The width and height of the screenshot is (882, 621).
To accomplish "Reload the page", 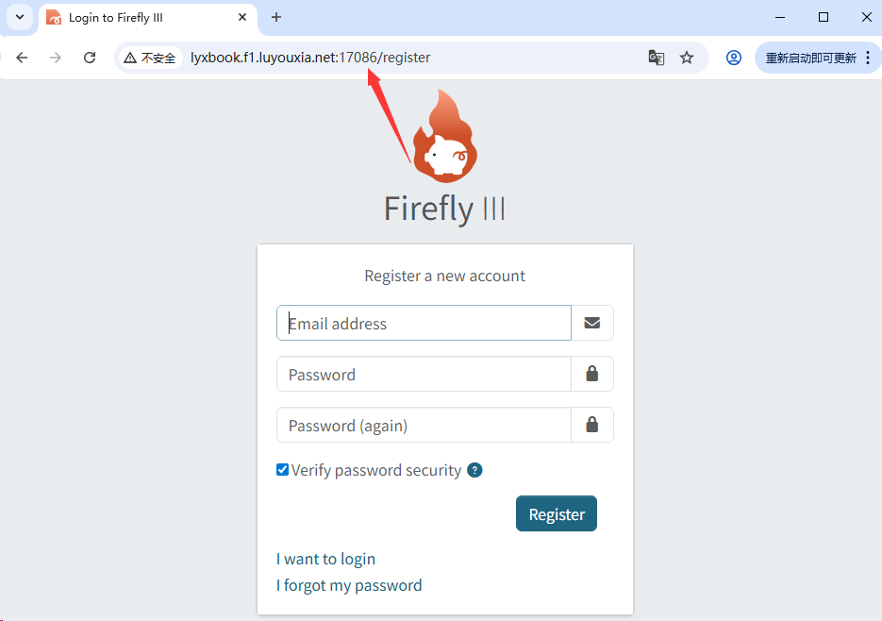I will point(90,58).
